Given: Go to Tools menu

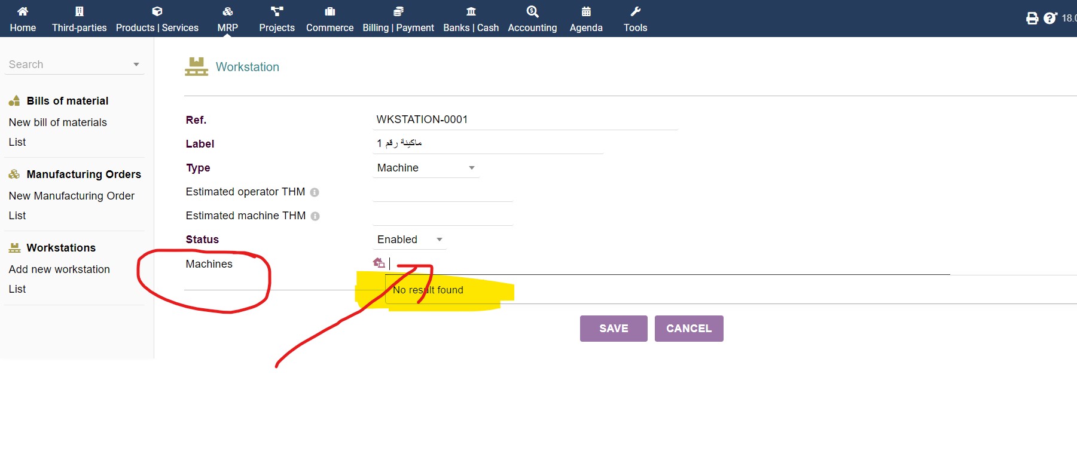Looking at the screenshot, I should 636,27.
